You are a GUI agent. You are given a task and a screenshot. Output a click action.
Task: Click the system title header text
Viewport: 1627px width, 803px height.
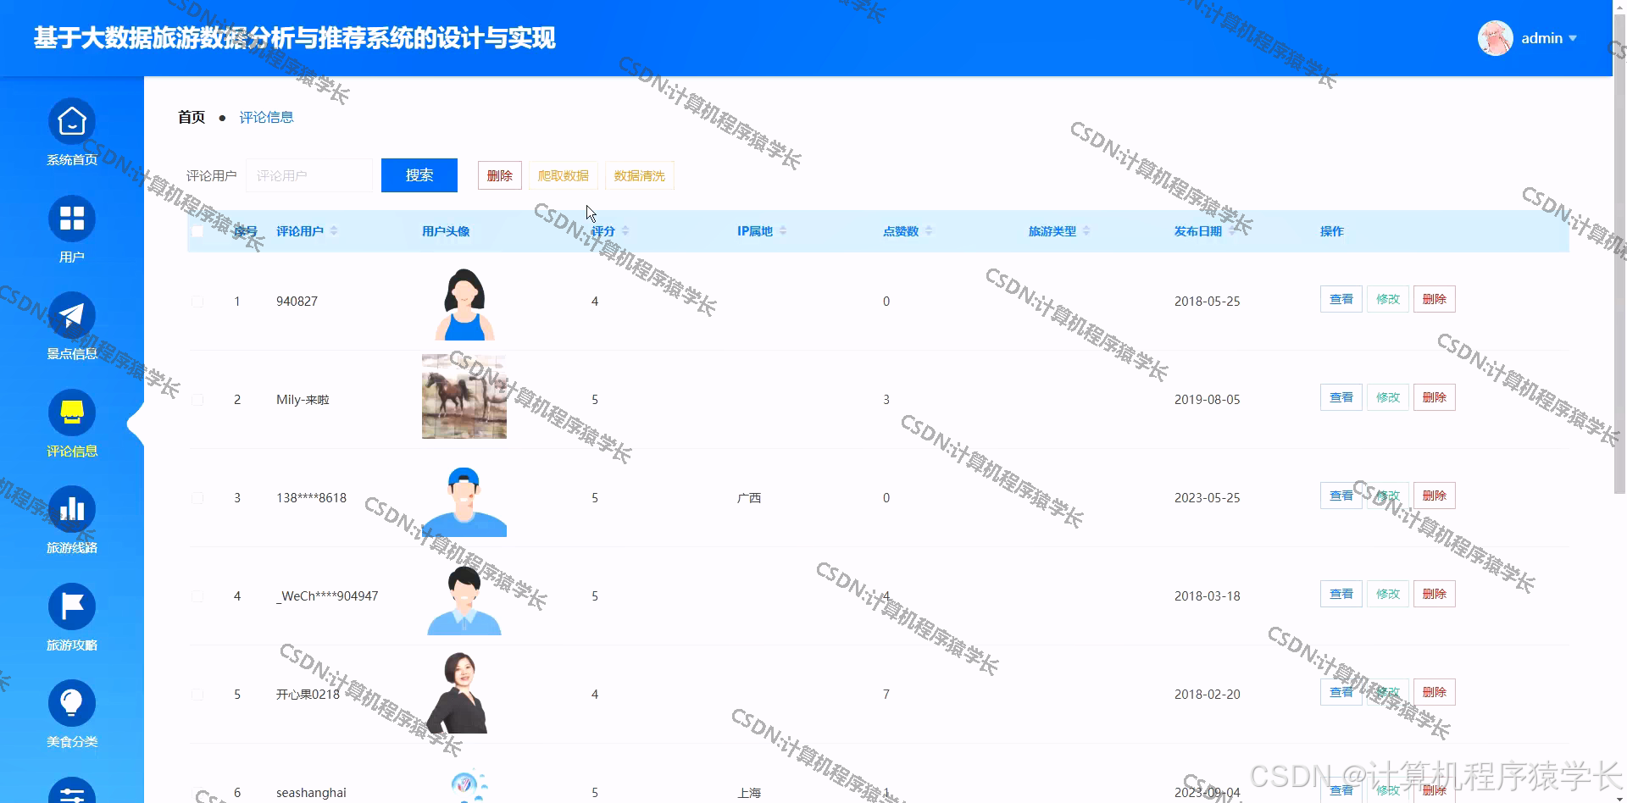[x=295, y=38]
